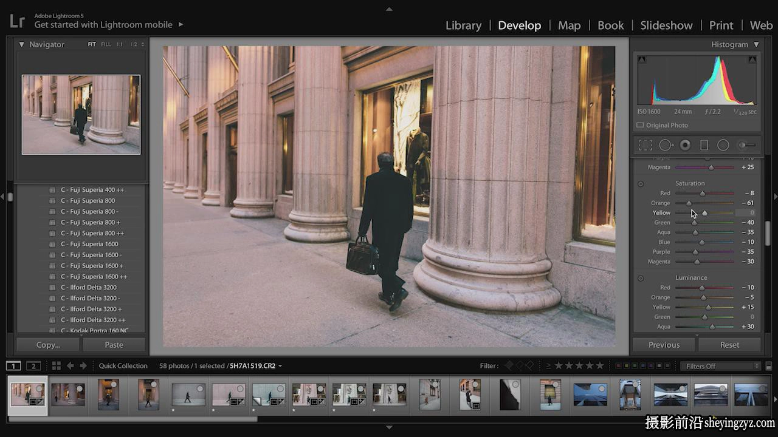Expand the Lightroom mobile arrow
This screenshot has height=437, width=778.
click(x=181, y=25)
